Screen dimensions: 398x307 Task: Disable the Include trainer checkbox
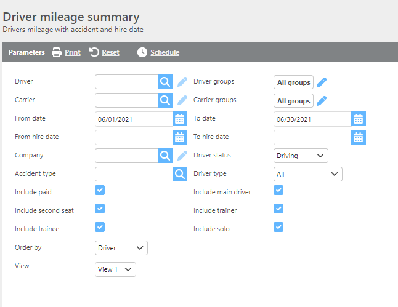click(x=278, y=209)
